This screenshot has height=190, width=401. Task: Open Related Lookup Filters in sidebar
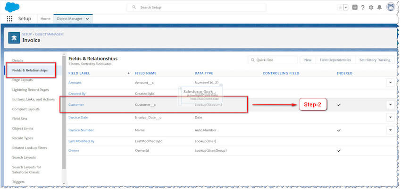pos(30,148)
